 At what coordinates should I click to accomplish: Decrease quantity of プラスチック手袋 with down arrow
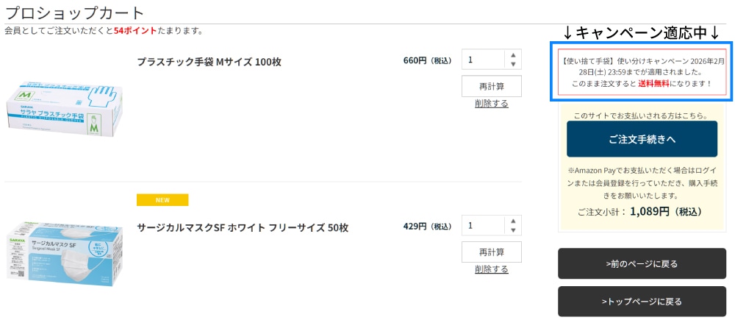tap(513, 65)
